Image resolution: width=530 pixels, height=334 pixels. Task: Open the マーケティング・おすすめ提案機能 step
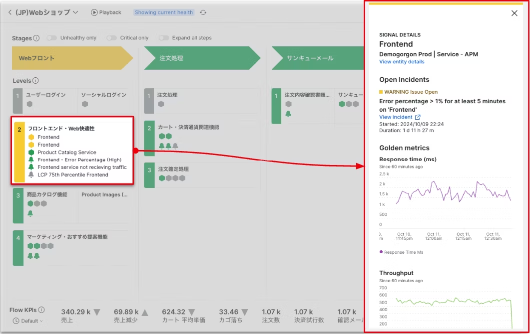[67, 237]
